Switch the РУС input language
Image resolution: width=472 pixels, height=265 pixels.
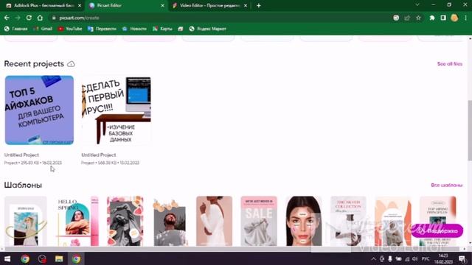[426, 258]
